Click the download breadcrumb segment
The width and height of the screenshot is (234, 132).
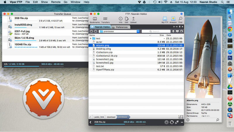pos(111,117)
